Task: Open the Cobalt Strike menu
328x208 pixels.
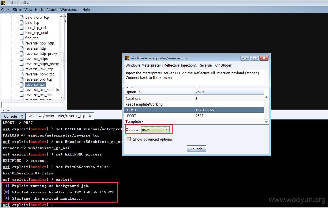Action: coord(12,9)
